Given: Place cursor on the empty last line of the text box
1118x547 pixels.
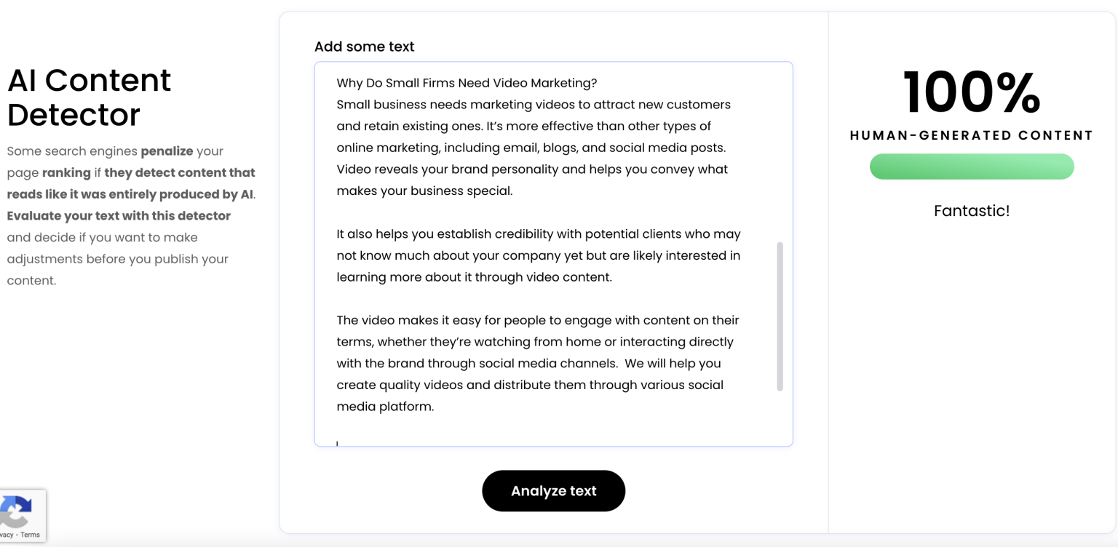Looking at the screenshot, I should (x=437, y=440).
